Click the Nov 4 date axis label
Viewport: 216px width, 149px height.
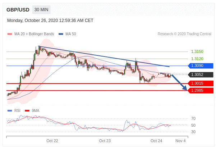click(180, 141)
